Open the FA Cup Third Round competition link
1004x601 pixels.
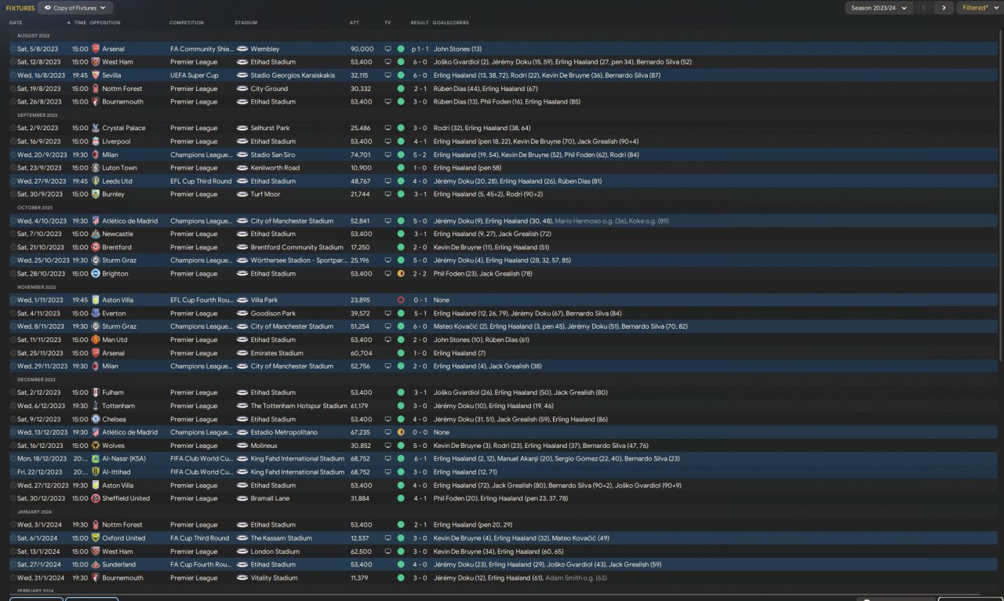(199, 538)
